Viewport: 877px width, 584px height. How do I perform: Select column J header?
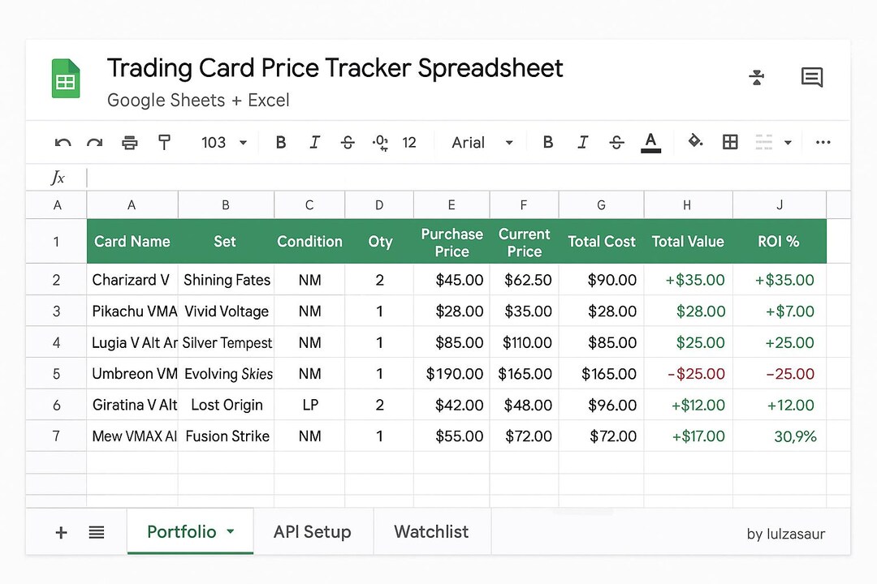tap(779, 205)
